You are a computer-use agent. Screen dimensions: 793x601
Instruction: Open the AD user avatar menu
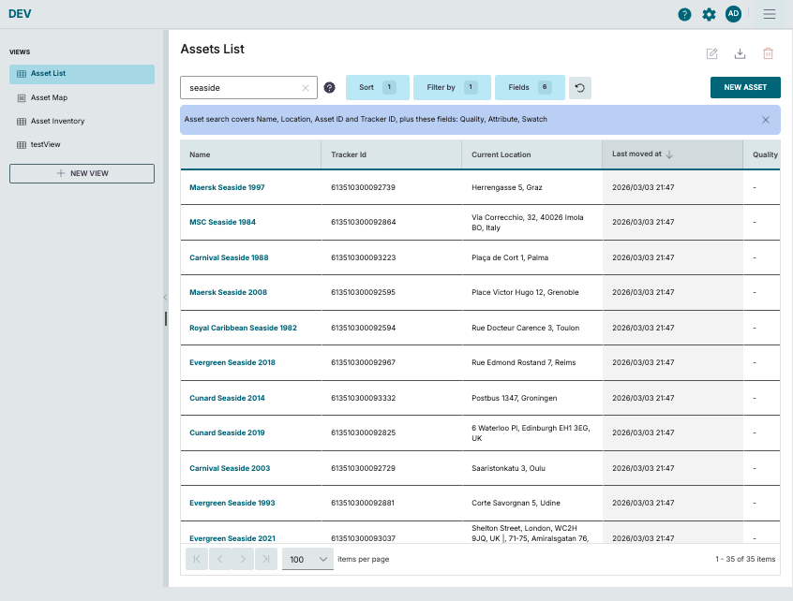pyautogui.click(x=733, y=14)
